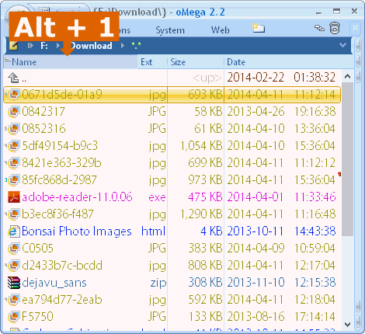Click the vertical scrollbar thumb
Viewport: 365px width, 334px height.
click(347, 159)
